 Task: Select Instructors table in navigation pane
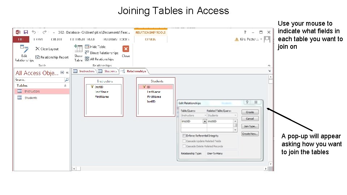pos(42,91)
